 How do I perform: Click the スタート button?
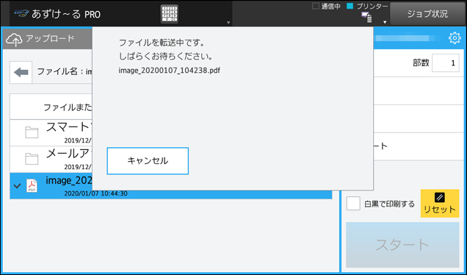click(x=402, y=245)
